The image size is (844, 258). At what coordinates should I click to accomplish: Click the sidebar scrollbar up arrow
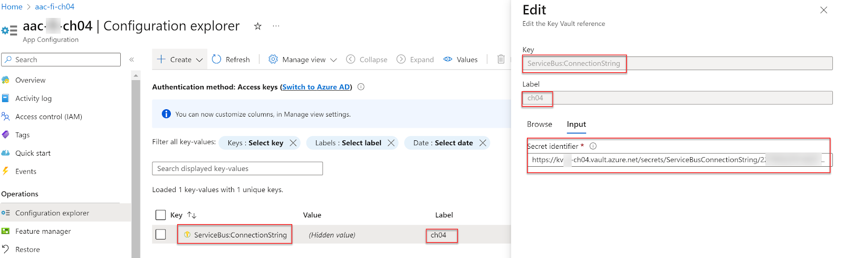pos(136,75)
